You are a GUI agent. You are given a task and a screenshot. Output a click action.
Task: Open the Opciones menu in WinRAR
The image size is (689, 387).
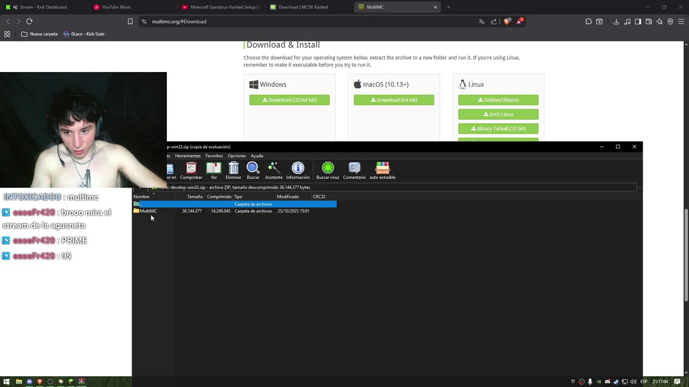[237, 156]
